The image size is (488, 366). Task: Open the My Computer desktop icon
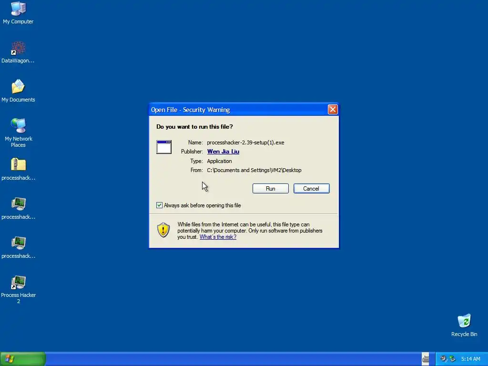[18, 12]
